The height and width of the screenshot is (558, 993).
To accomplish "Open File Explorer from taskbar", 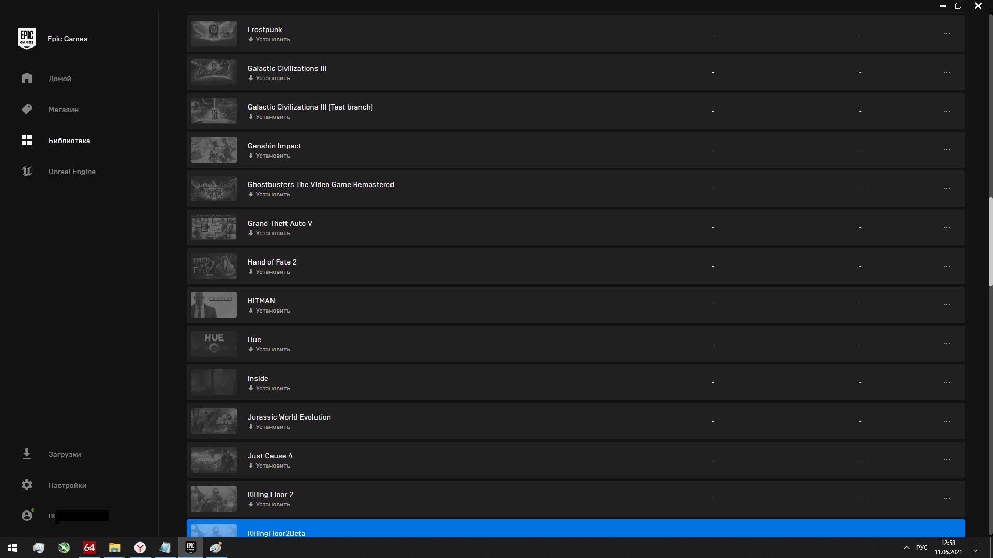I will click(x=114, y=548).
